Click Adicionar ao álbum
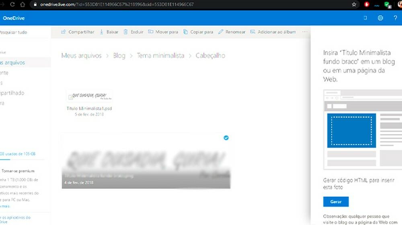Image resolution: width=402 pixels, height=225 pixels. click(x=273, y=32)
